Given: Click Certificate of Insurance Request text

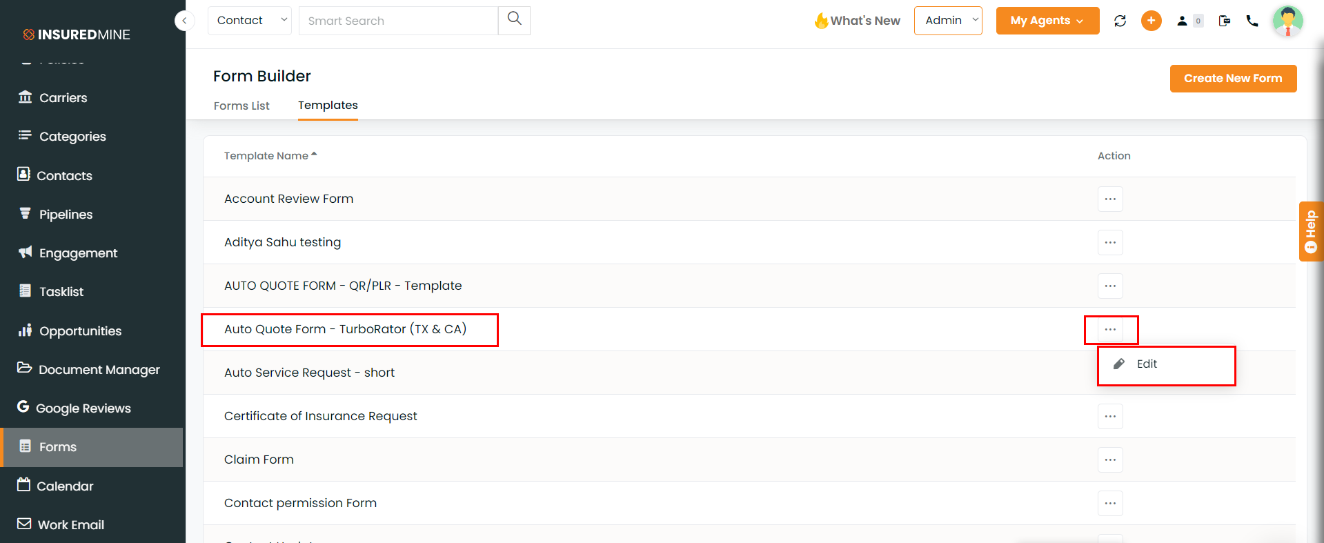Looking at the screenshot, I should pos(320,416).
